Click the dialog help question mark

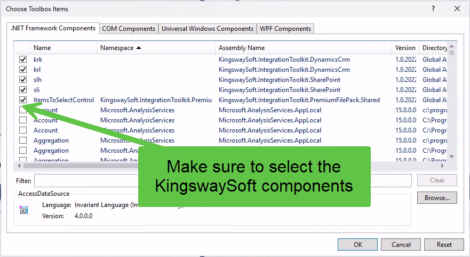[433, 9]
